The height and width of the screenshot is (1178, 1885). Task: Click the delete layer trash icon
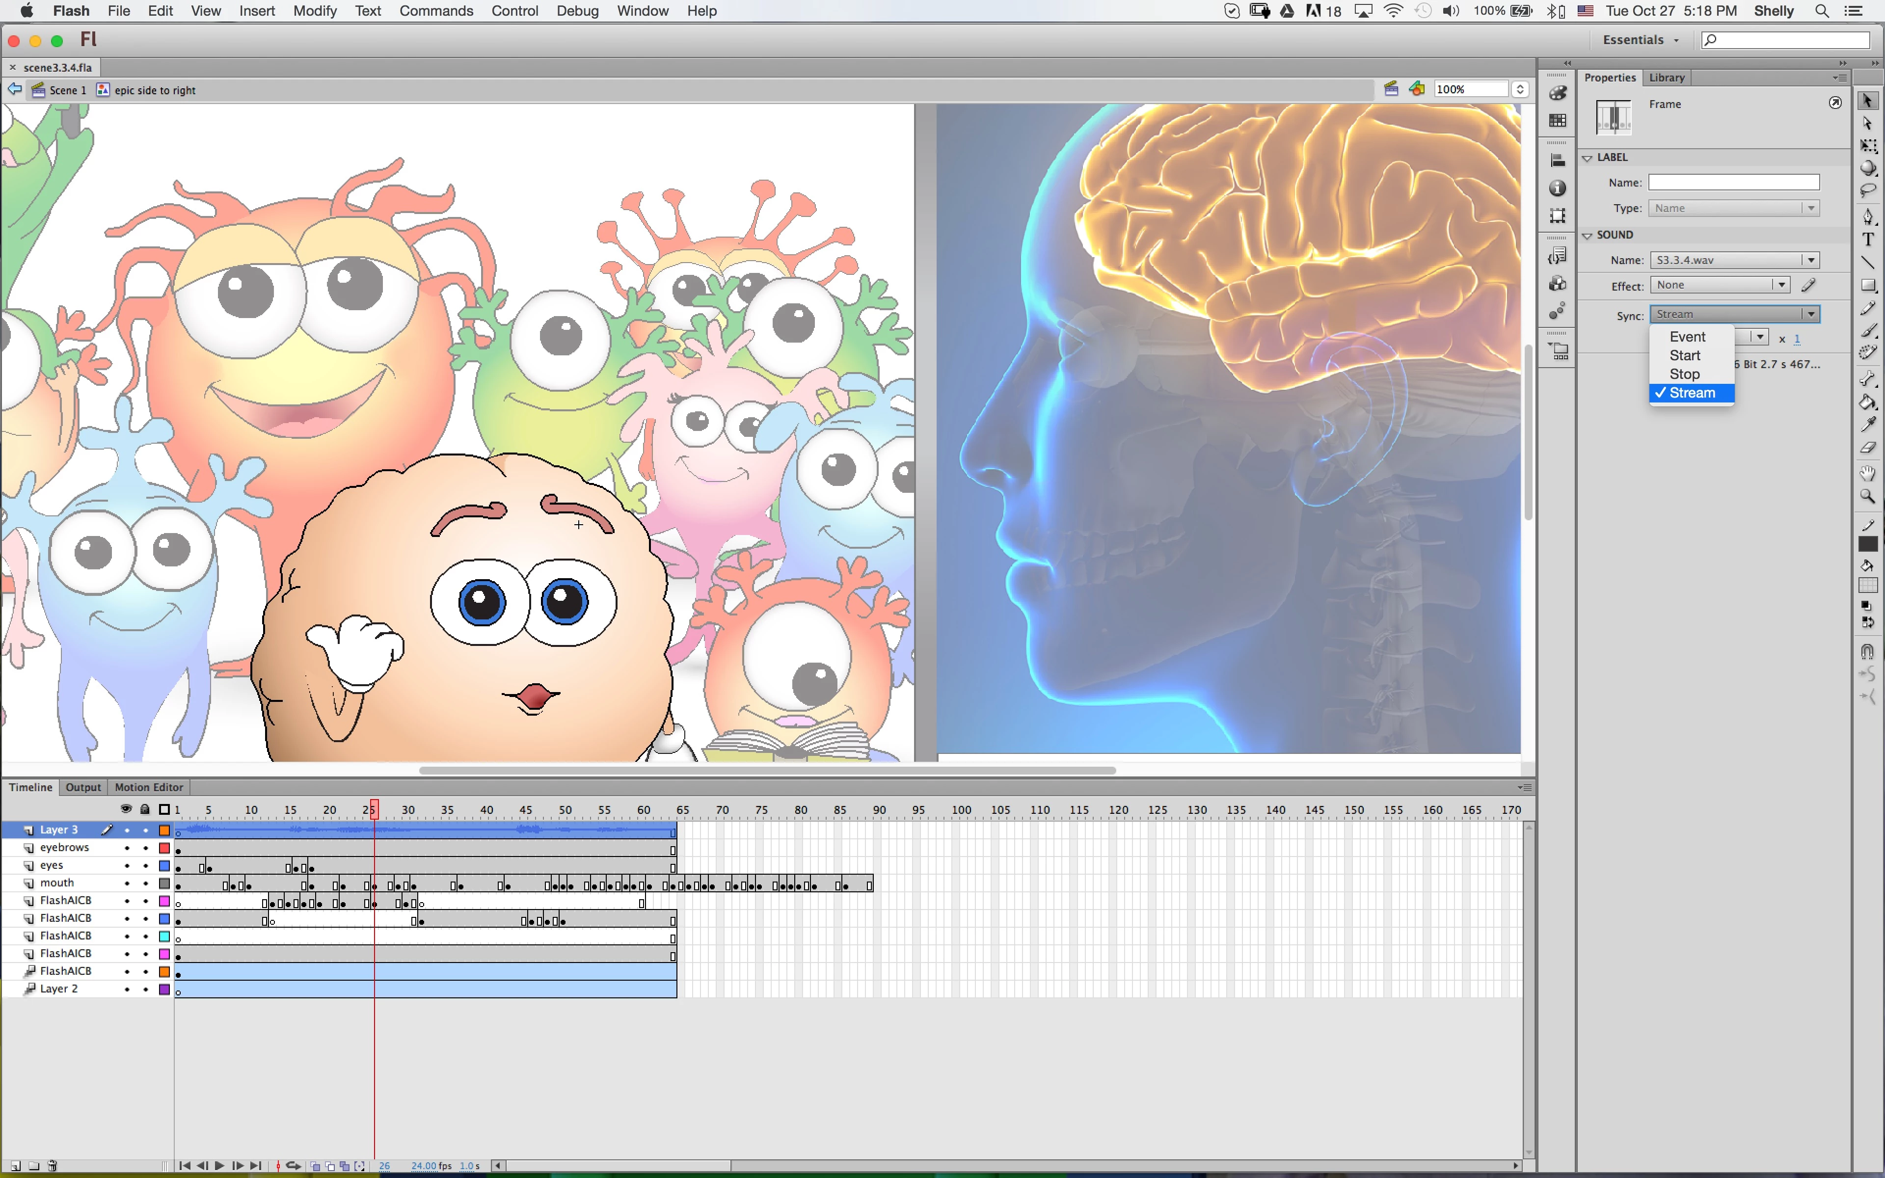tap(52, 1166)
